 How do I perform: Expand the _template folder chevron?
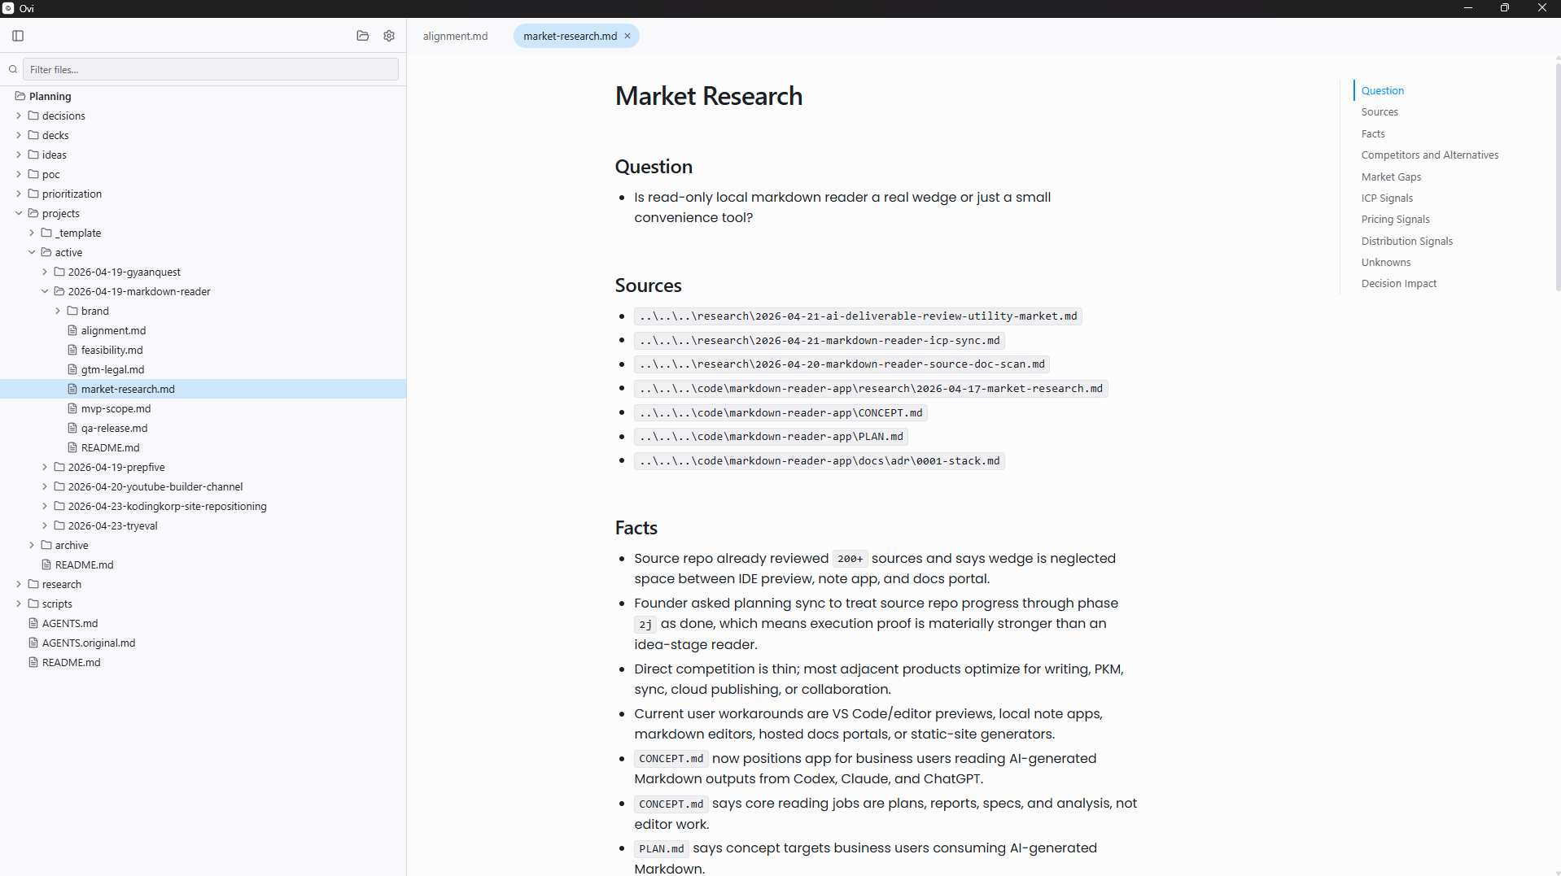32,233
